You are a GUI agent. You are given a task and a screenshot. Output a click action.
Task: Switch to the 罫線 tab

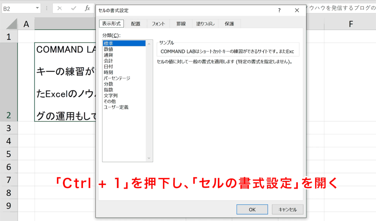[181, 23]
